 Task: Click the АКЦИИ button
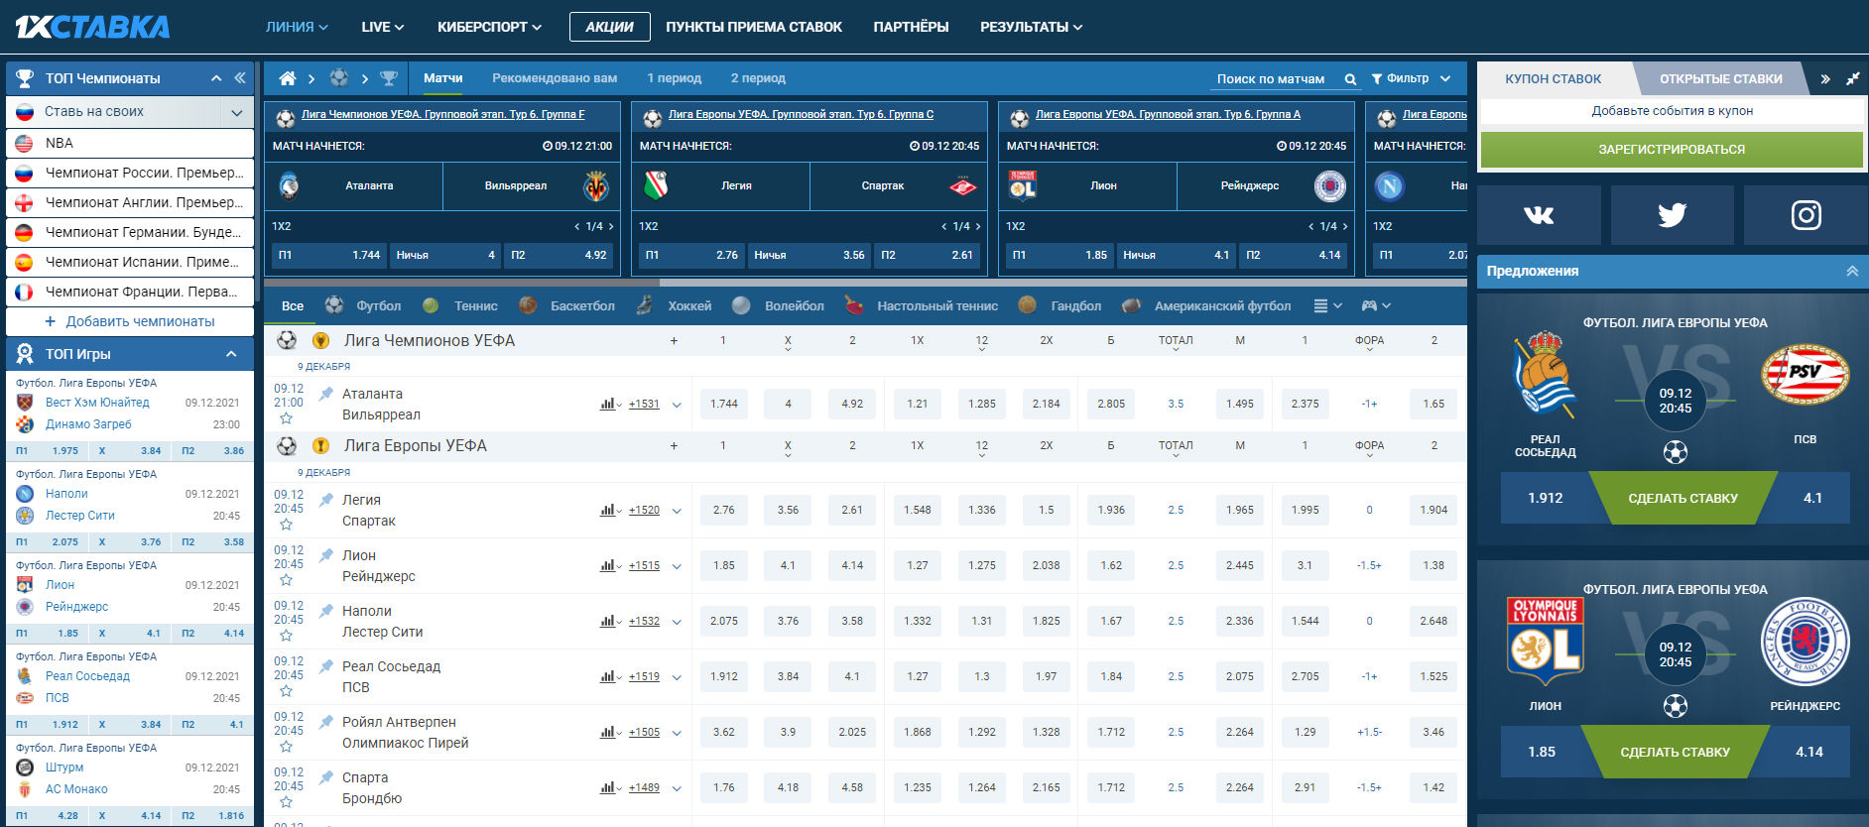coord(609,27)
